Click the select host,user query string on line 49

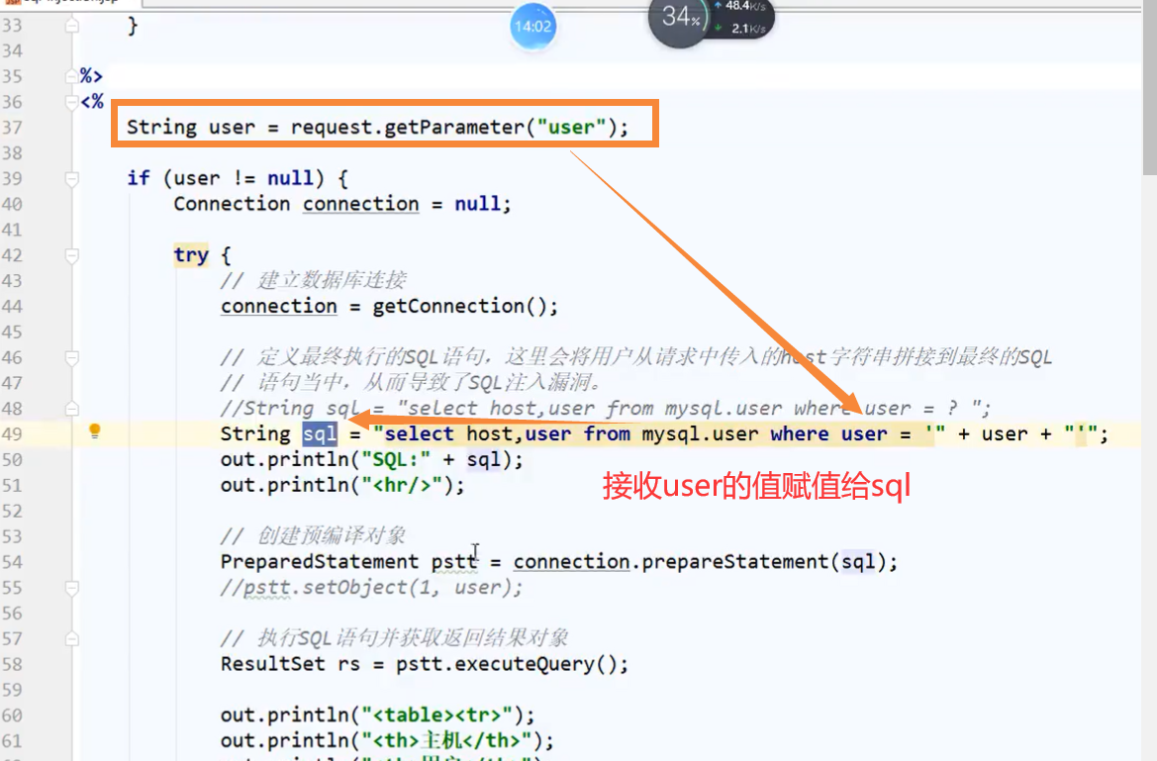659,434
